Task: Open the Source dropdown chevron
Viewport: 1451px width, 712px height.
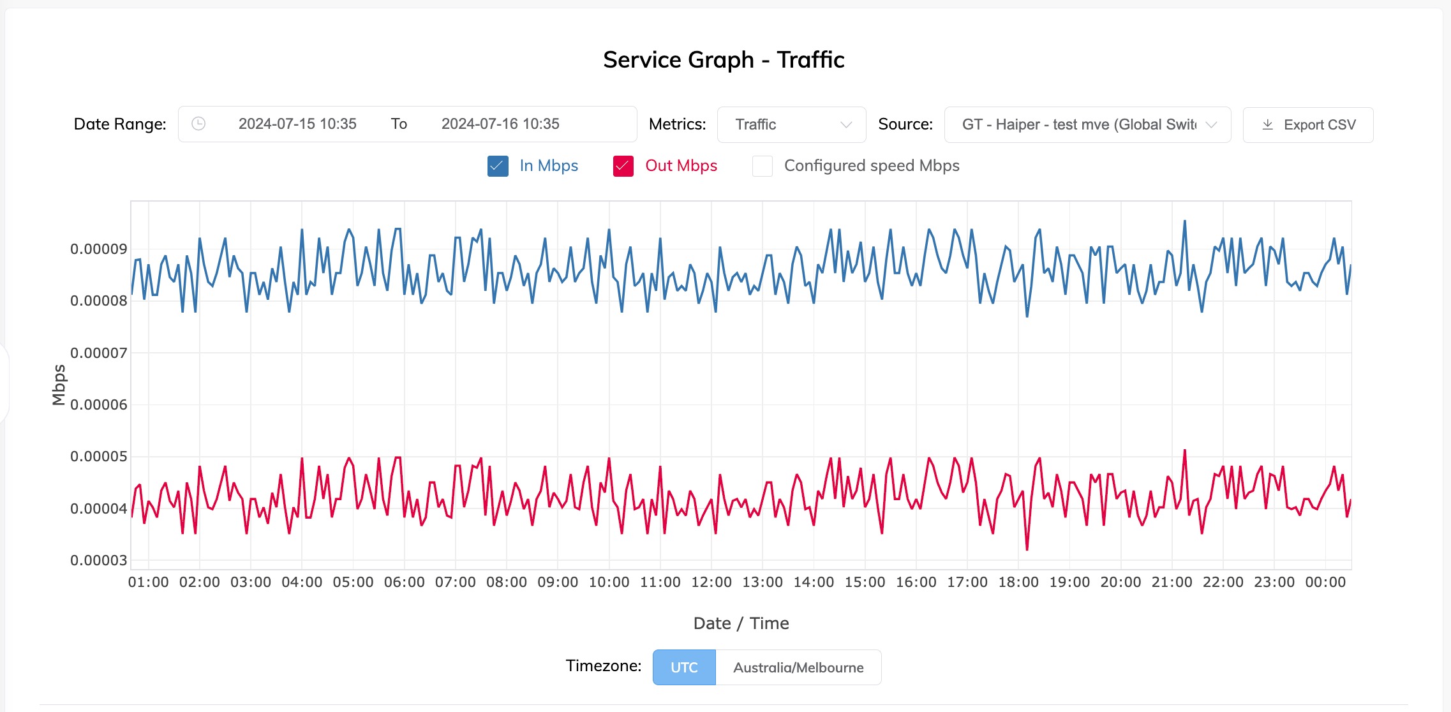Action: [x=1212, y=125]
